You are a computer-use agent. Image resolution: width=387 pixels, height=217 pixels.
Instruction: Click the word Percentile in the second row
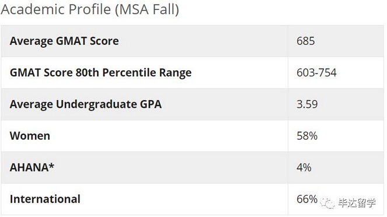(x=129, y=73)
